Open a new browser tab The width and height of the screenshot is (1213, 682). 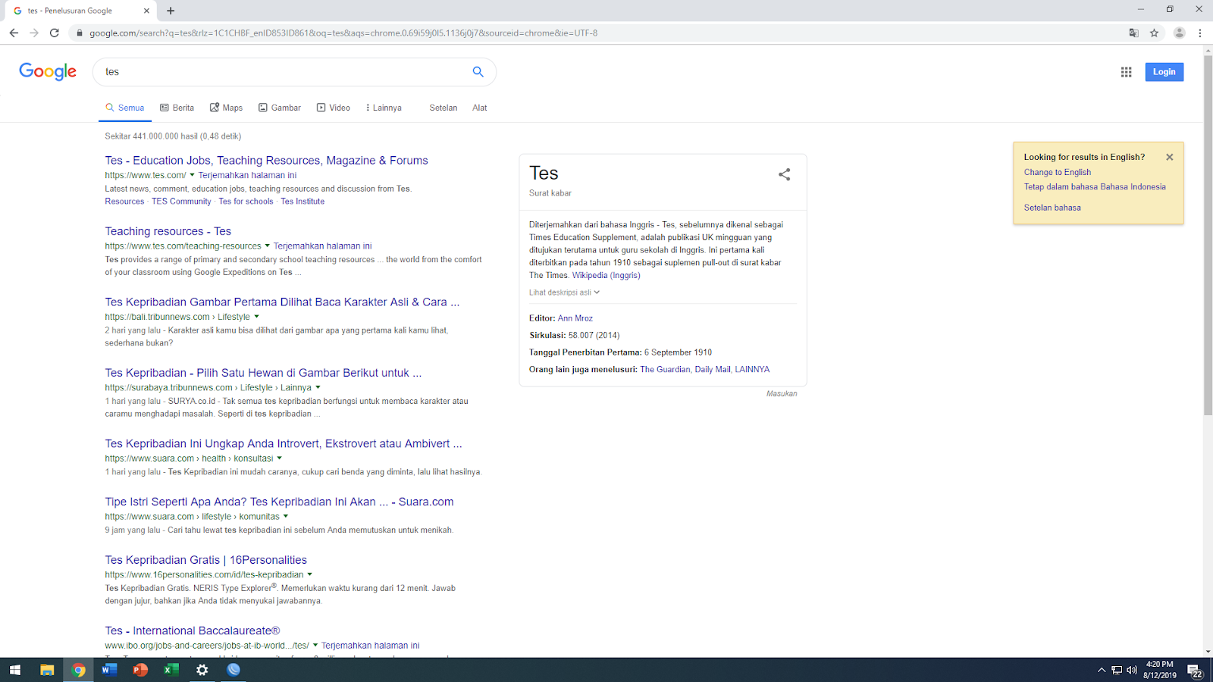[171, 11]
